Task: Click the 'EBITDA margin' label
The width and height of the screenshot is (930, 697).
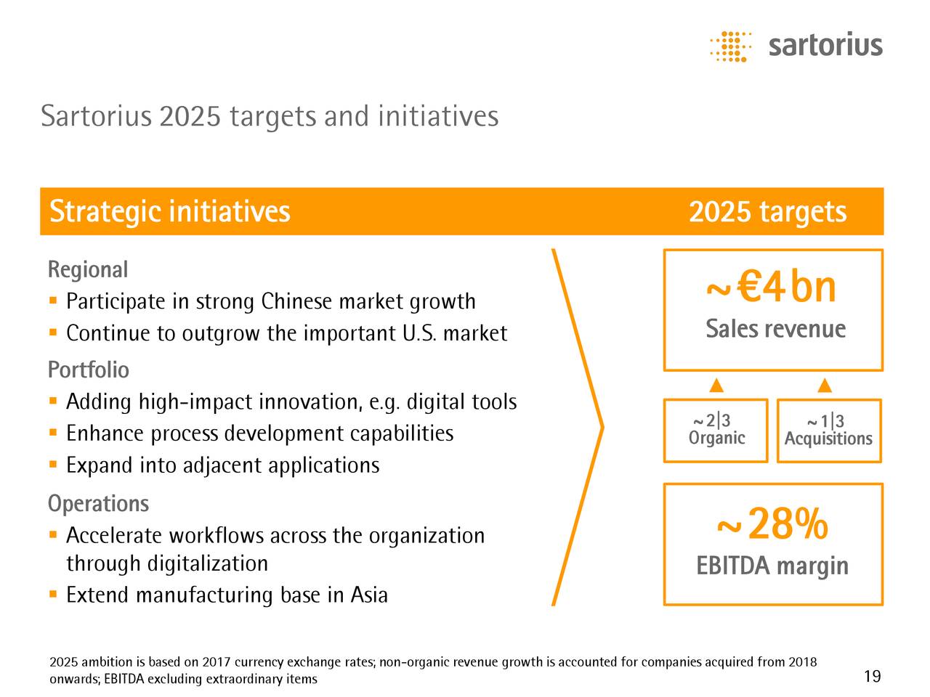Action: (772, 566)
